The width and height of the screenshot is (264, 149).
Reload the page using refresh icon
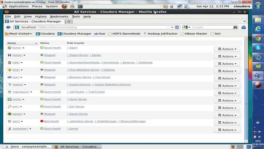pos(177,27)
